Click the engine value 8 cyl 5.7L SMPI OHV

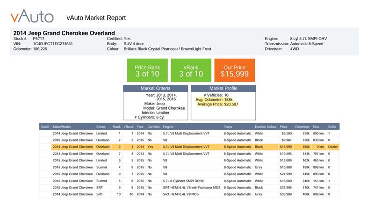click(x=309, y=39)
